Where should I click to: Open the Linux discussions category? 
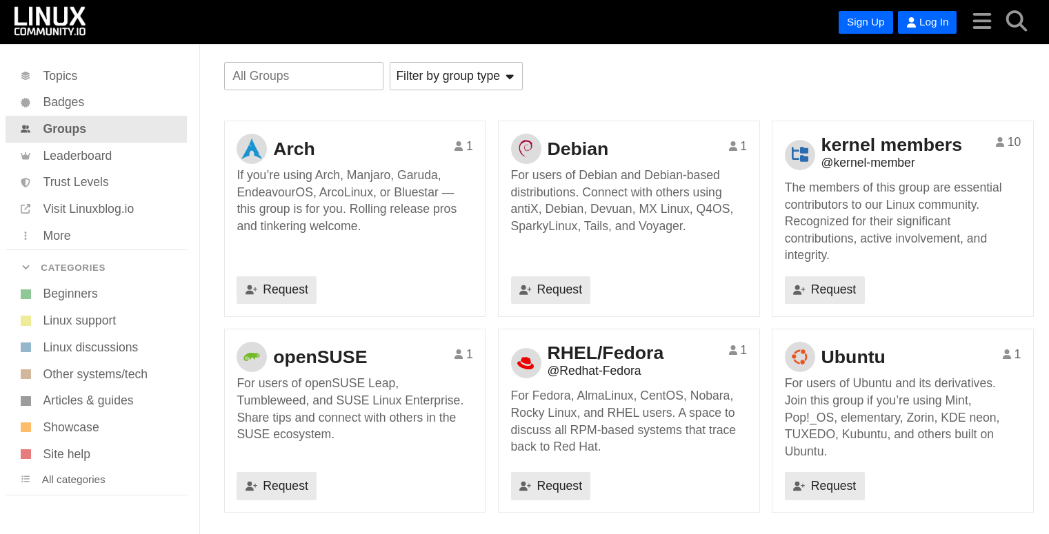click(x=96, y=347)
